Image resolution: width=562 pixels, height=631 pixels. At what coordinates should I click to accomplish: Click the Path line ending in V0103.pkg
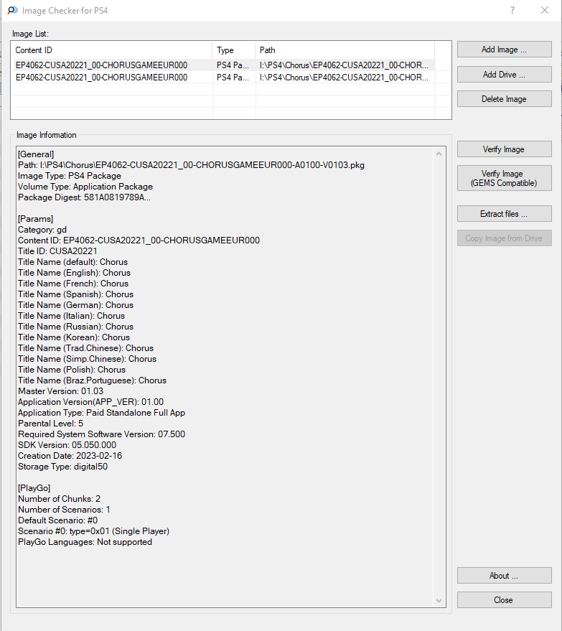click(191, 165)
